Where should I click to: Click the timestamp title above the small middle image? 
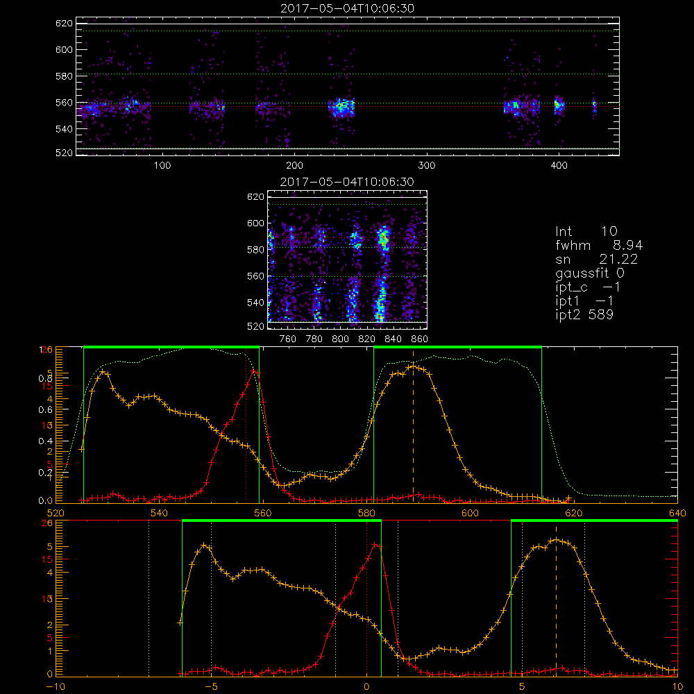coord(347,182)
